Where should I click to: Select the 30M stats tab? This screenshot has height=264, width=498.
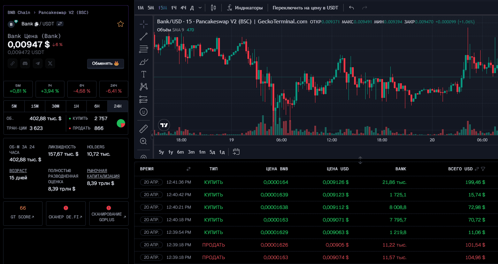click(x=55, y=106)
